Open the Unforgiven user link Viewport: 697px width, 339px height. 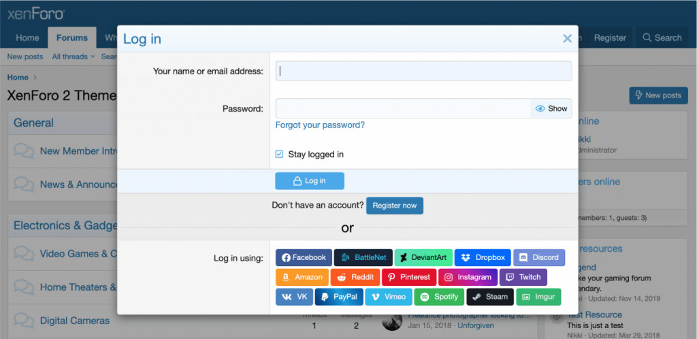click(x=476, y=325)
